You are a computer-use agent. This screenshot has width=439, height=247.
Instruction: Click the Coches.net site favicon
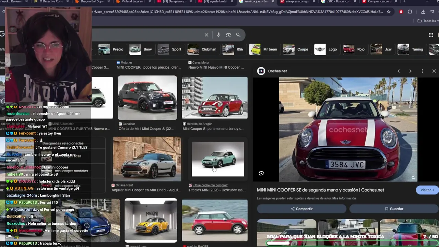261,71
